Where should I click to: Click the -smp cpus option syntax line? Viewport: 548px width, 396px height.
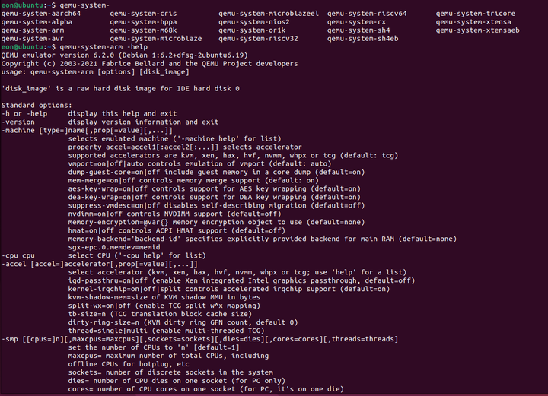(x=199, y=339)
